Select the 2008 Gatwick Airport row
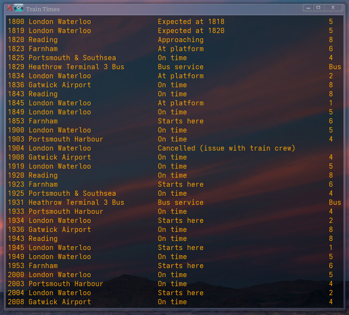349x315 pixels. [174, 302]
